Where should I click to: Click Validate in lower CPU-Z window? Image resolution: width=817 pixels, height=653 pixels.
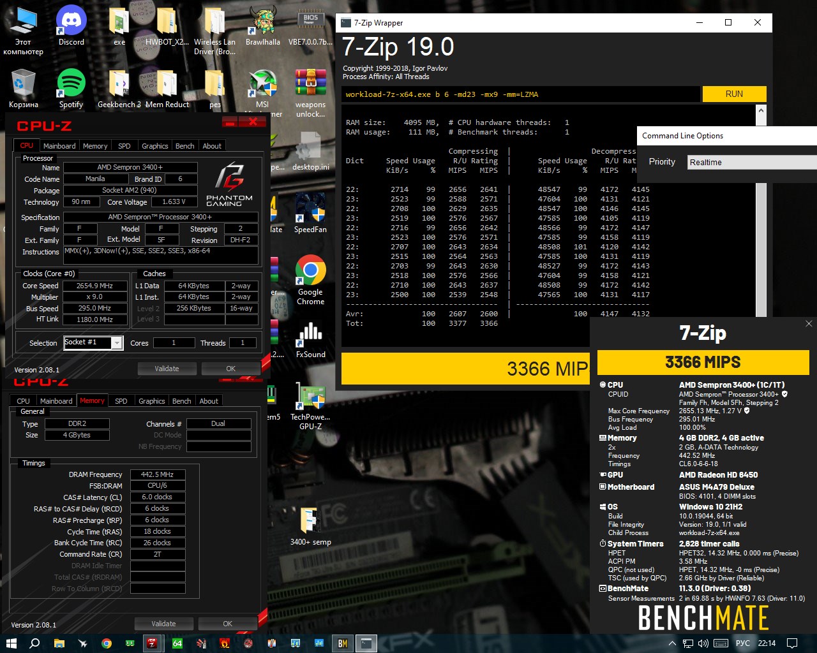coord(163,624)
